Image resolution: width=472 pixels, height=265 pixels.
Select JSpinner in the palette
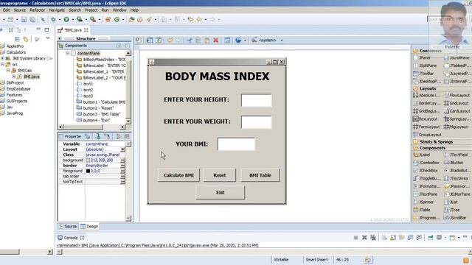tap(423, 202)
